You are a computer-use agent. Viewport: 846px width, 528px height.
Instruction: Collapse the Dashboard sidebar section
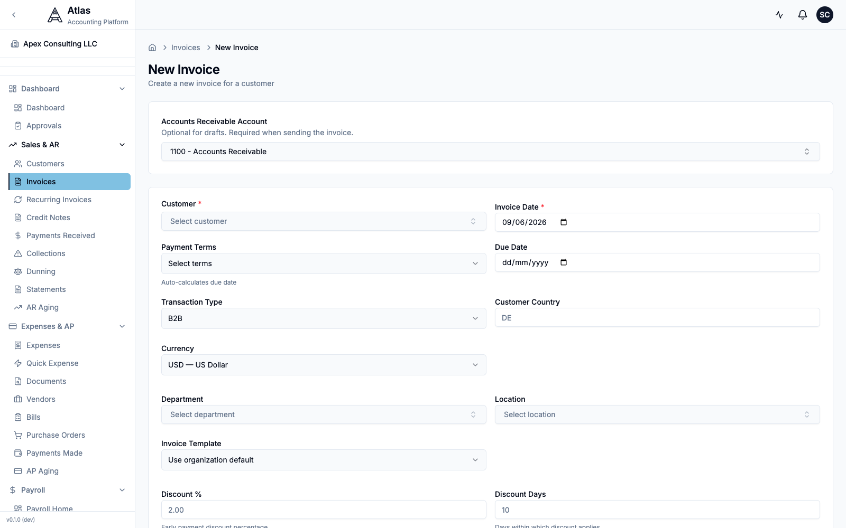[122, 89]
